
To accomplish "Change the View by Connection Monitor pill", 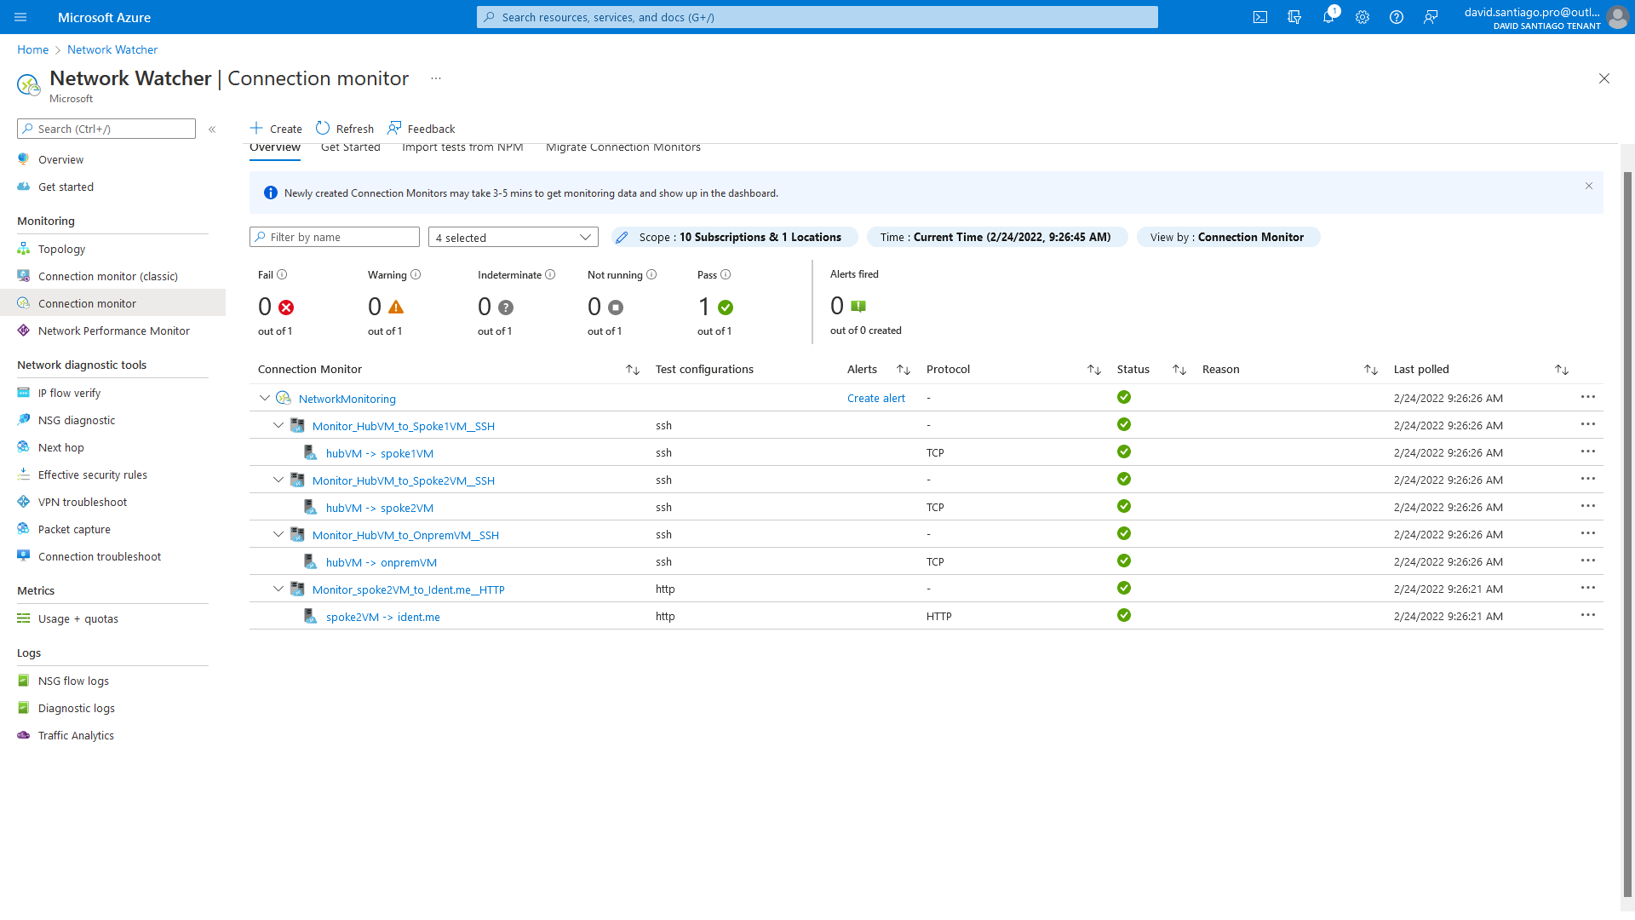I will coord(1228,238).
